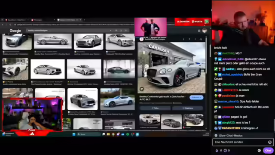Clear the Google search field text

click(x=110, y=31)
